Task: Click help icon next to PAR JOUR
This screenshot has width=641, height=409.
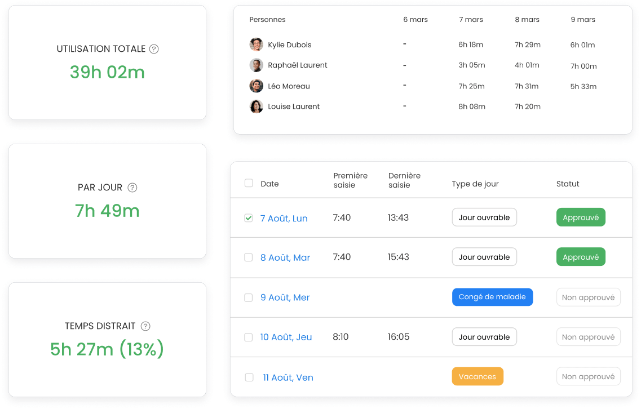Action: point(132,188)
